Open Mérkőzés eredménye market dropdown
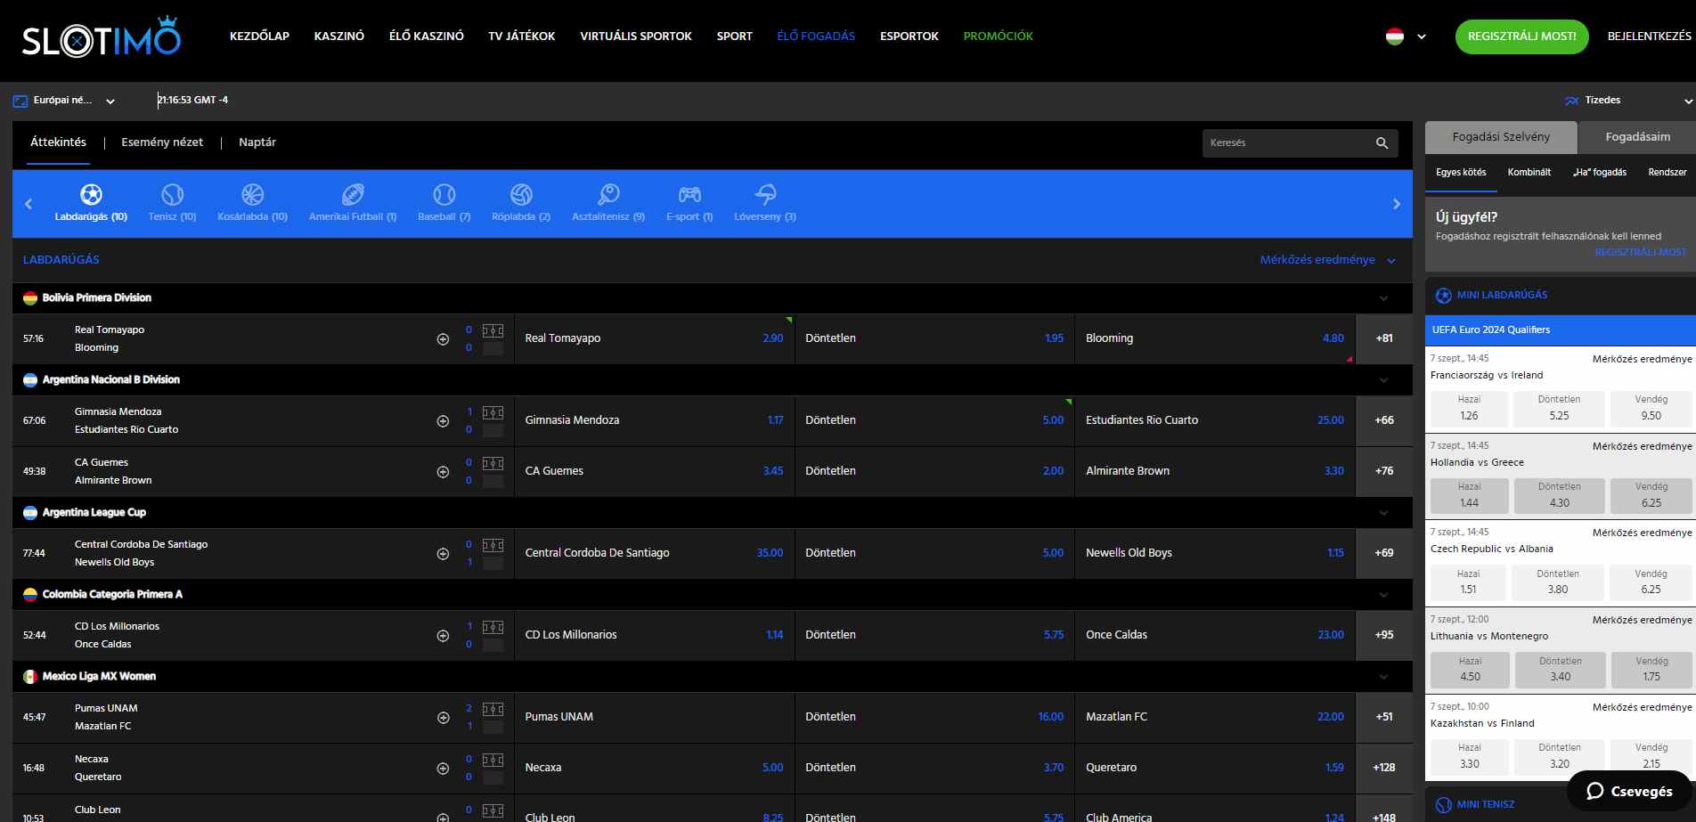This screenshot has width=1696, height=822. pos(1327,260)
